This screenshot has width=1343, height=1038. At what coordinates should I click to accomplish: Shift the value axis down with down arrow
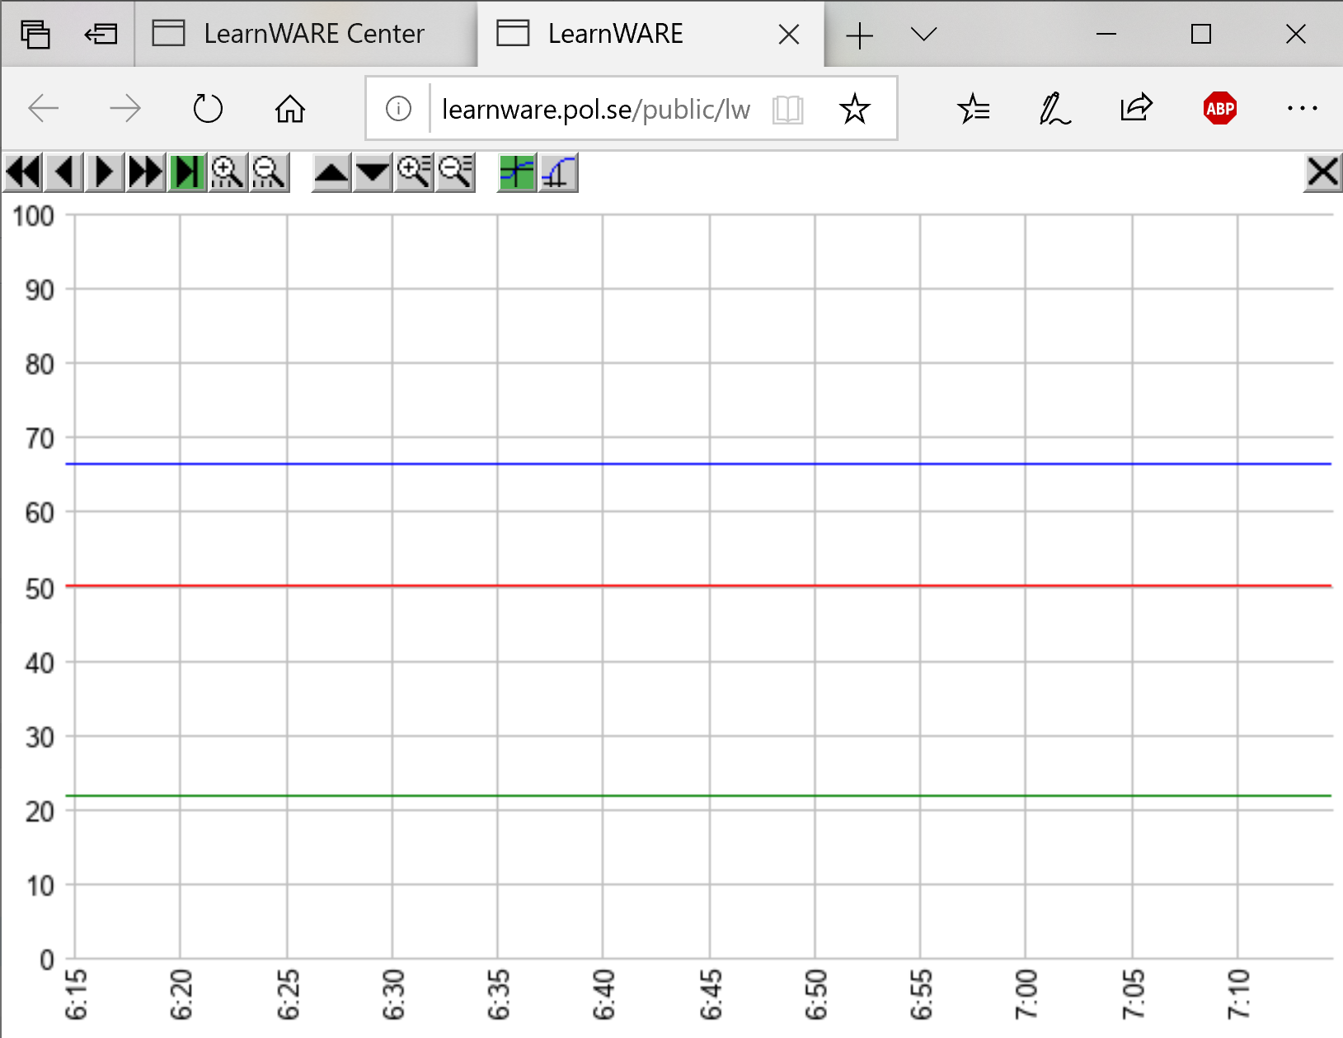click(373, 173)
